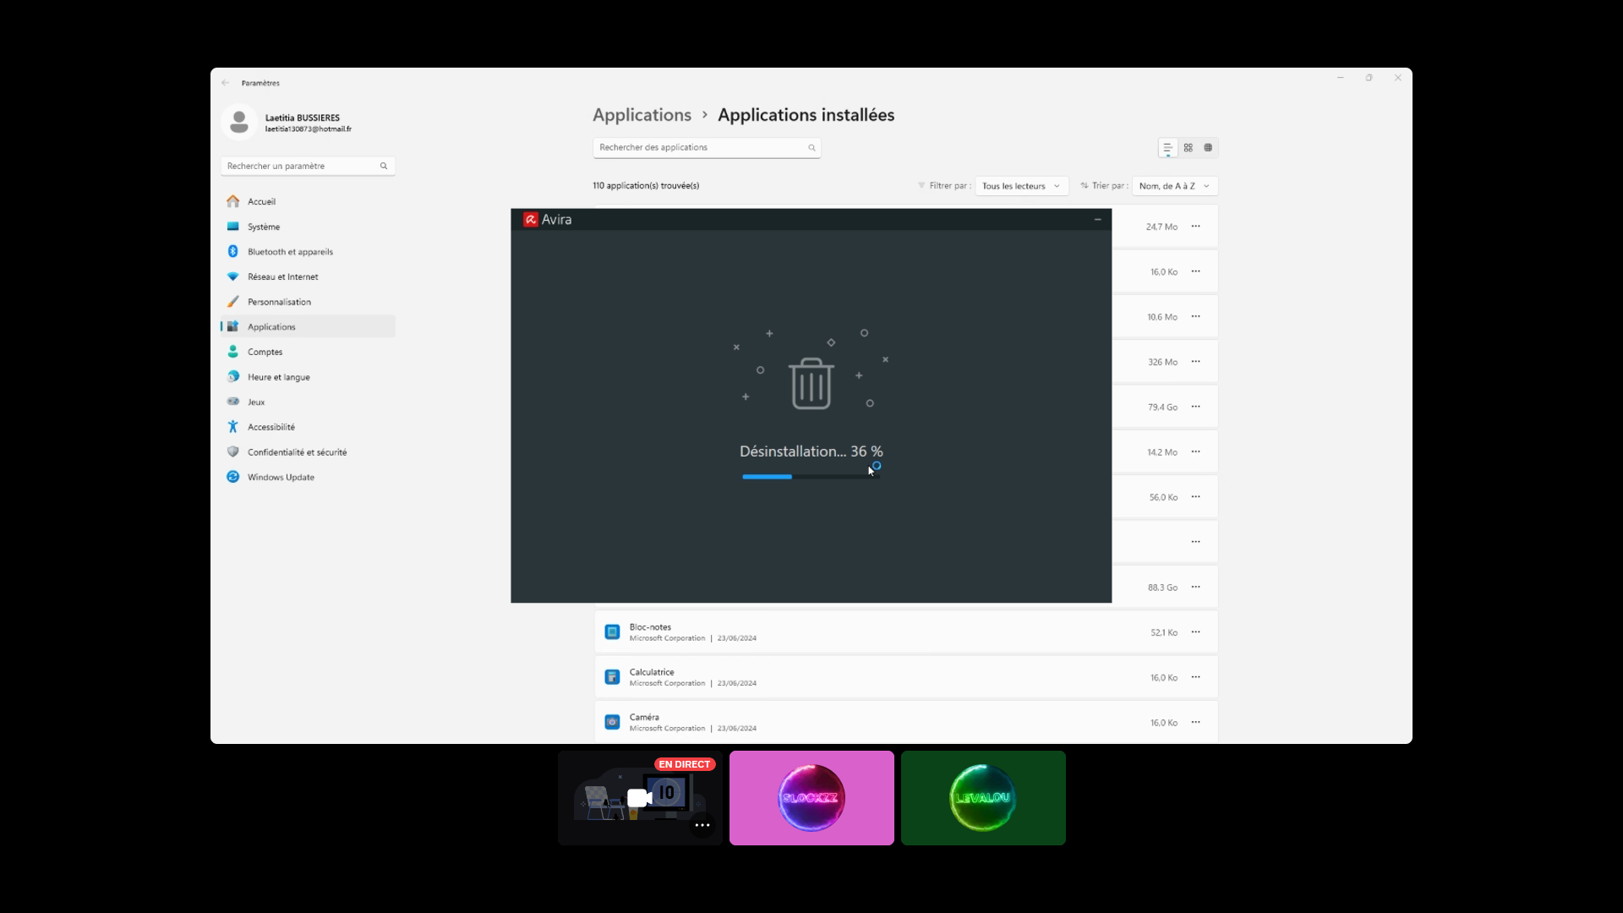The width and height of the screenshot is (1623, 913).
Task: Click the Applications sidebar icon
Action: coord(233,326)
